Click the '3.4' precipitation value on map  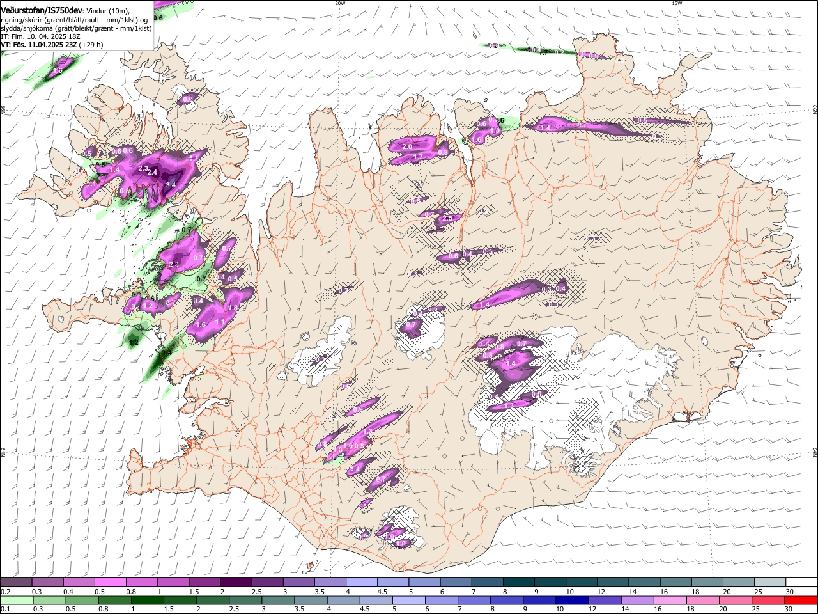171,185
